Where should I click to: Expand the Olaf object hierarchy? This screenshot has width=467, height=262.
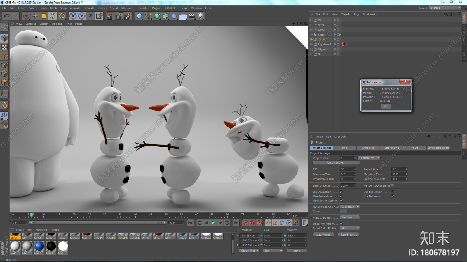point(311,20)
